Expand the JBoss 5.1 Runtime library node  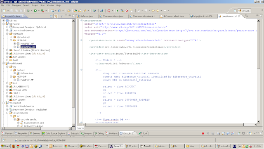click(7, 50)
